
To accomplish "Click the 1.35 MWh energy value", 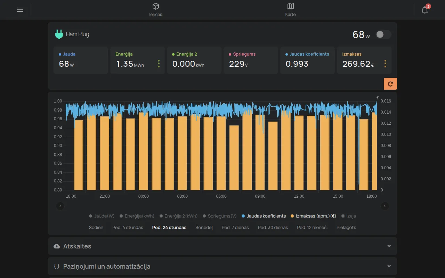I will 130,64.
